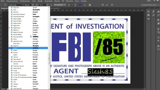This screenshot has height=90, width=160.
Task: Open the Слои menu
Action: coord(34,1)
